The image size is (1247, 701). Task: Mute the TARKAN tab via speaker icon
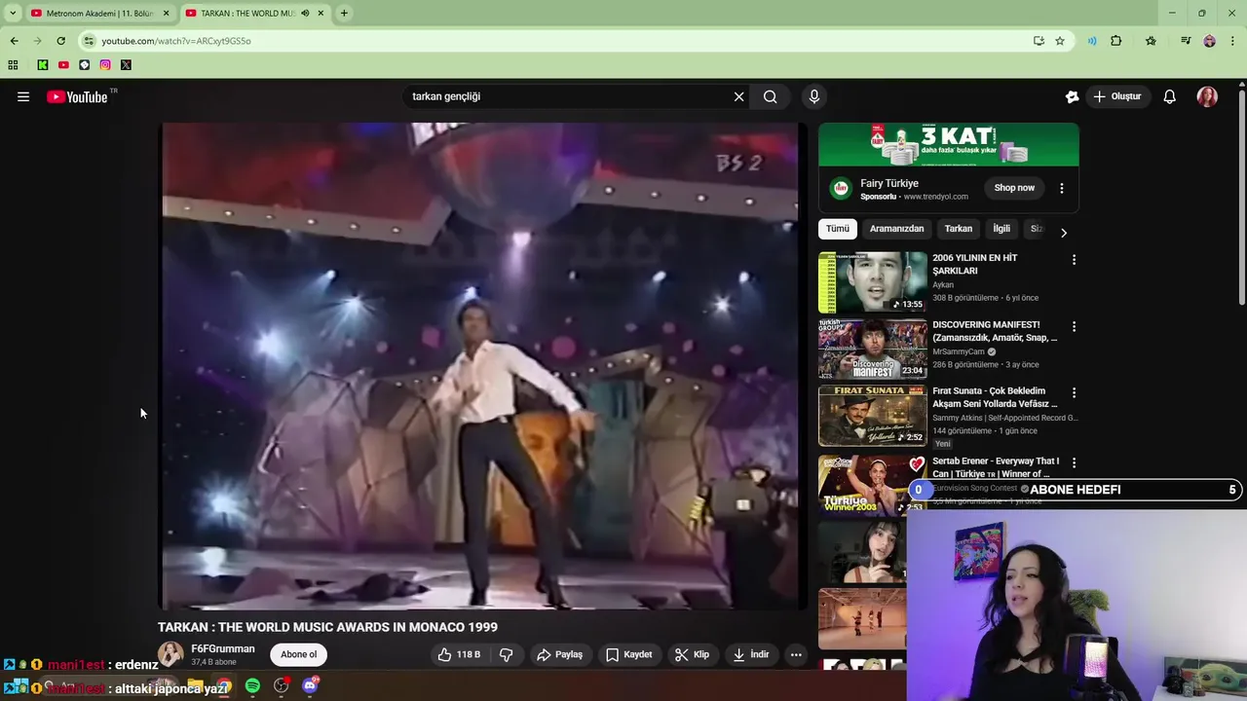(x=306, y=14)
